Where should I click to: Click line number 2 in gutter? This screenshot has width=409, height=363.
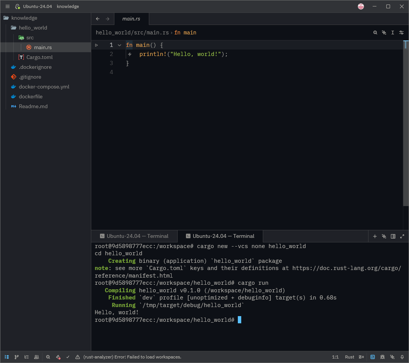click(x=111, y=54)
